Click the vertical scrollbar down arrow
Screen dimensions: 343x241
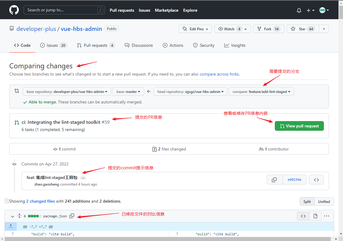pyautogui.click(x=341, y=234)
